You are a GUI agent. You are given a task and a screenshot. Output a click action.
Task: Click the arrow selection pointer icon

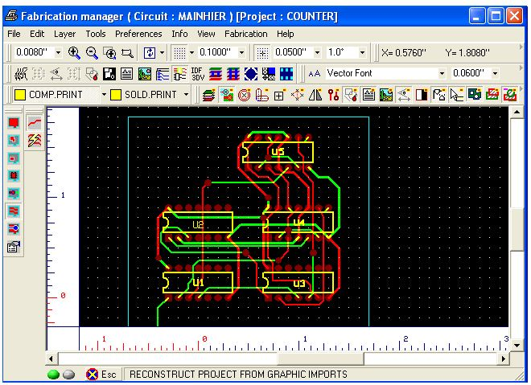[x=456, y=95]
